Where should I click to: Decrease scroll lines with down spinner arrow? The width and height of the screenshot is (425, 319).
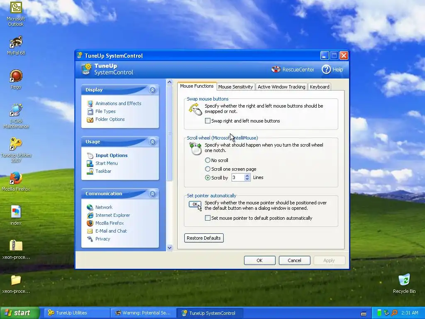coord(247,179)
